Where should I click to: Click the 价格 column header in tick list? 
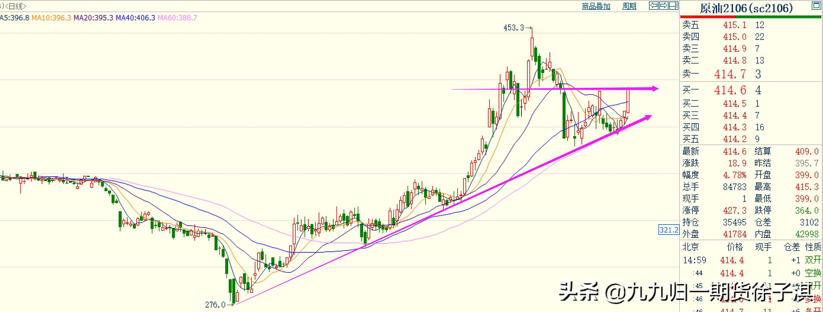pyautogui.click(x=735, y=247)
